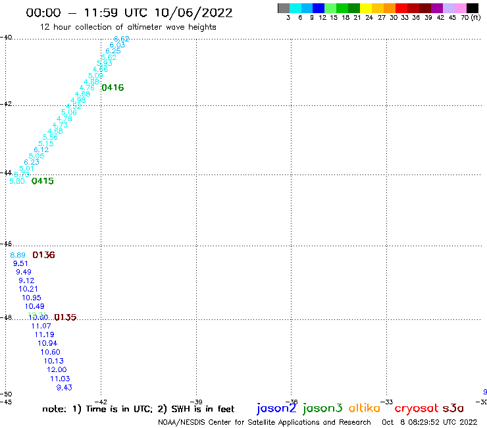The image size is (487, 428).
Task: Select wave height value 9.51
Action: 20,263
